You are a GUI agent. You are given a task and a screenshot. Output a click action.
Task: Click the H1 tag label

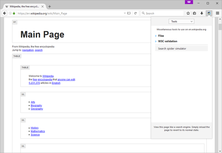point(15,22)
